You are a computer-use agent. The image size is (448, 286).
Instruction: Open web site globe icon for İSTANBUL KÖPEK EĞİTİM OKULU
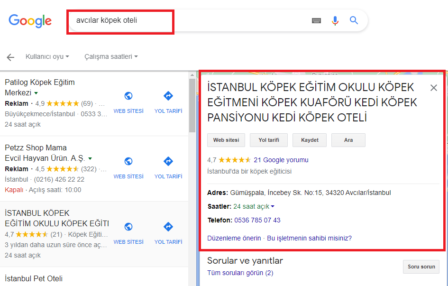(x=128, y=227)
